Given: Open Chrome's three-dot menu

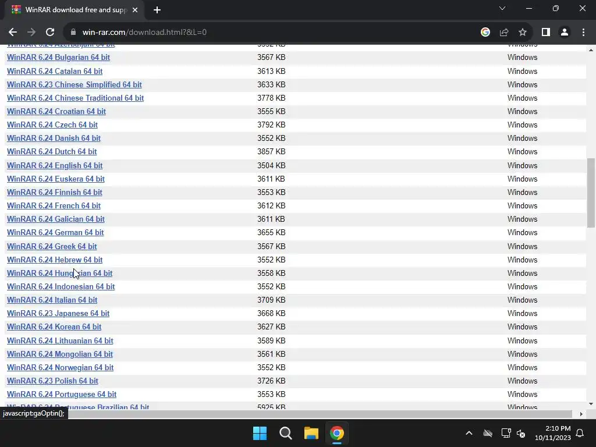Looking at the screenshot, I should [x=583, y=33].
